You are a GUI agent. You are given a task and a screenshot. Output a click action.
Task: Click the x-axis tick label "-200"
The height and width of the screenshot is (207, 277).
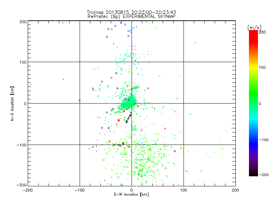28,190
